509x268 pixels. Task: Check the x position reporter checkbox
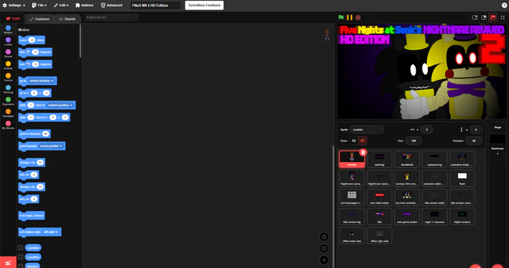(20, 248)
